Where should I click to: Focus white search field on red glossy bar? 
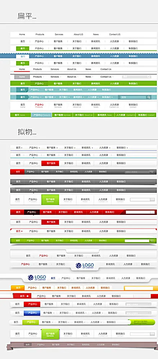tap(138, 212)
